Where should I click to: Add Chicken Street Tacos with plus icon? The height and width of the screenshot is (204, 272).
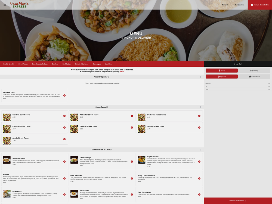[x=64, y=116]
